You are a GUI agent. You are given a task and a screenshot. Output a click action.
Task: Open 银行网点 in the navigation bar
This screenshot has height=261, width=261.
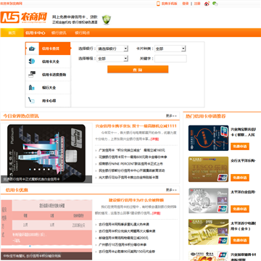[x=82, y=33]
